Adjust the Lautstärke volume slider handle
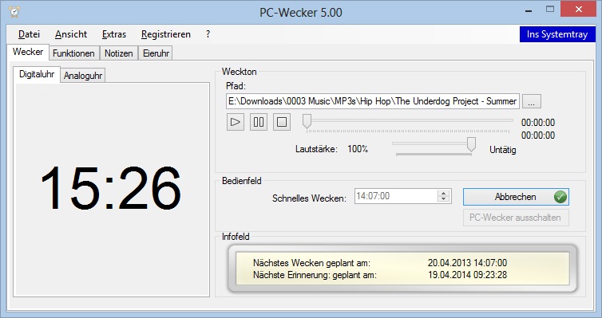The width and height of the screenshot is (602, 318). (x=471, y=145)
